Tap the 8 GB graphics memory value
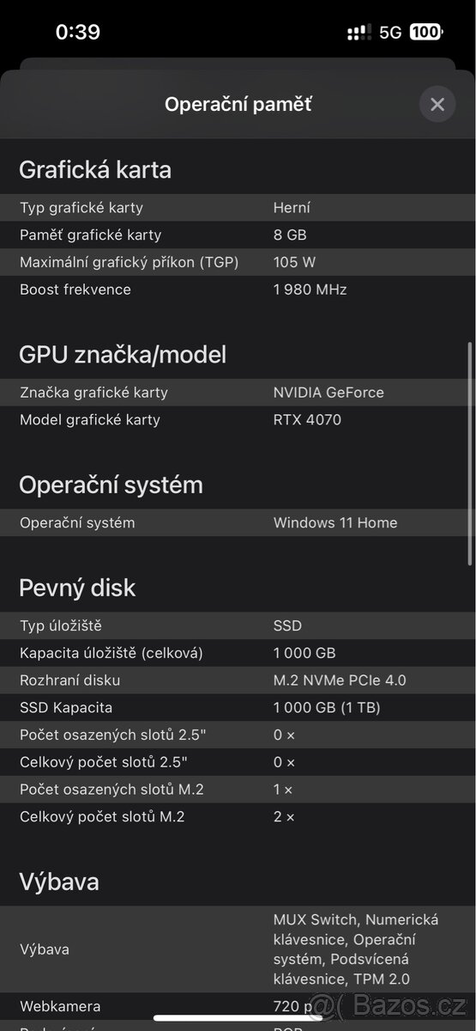476x1031 pixels. [x=290, y=235]
